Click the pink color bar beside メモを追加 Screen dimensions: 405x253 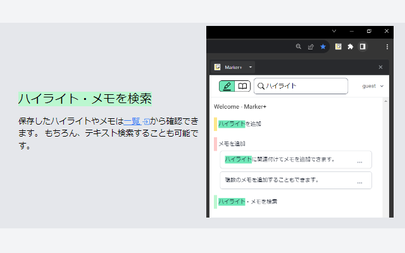(215, 144)
